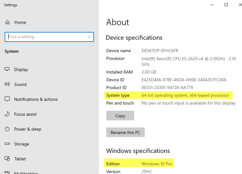Click the Installed RAM label
242x174 pixels.
[120, 72]
